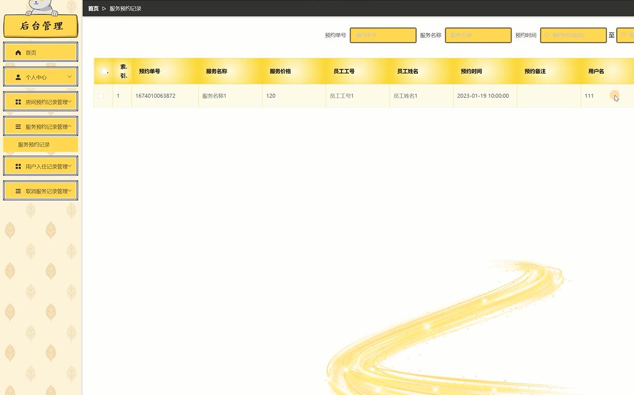Screen dimensions: 634x395
Task: Click the list icon beside 服务预约记录管理
Action: coord(18,126)
